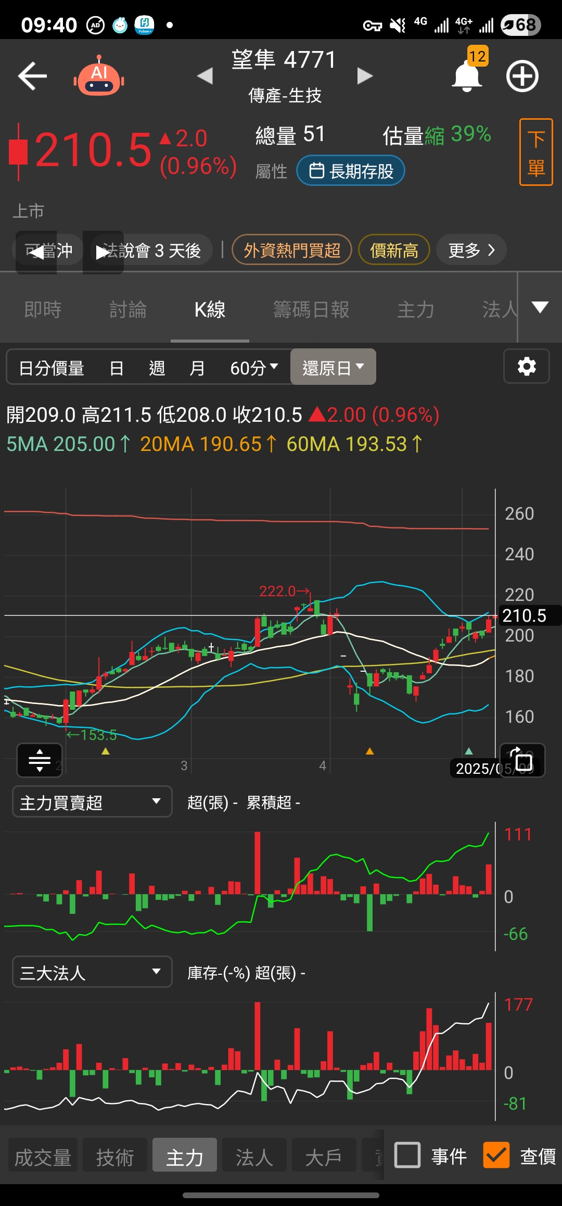Tap yellow event triangle marker near month 2

click(106, 751)
